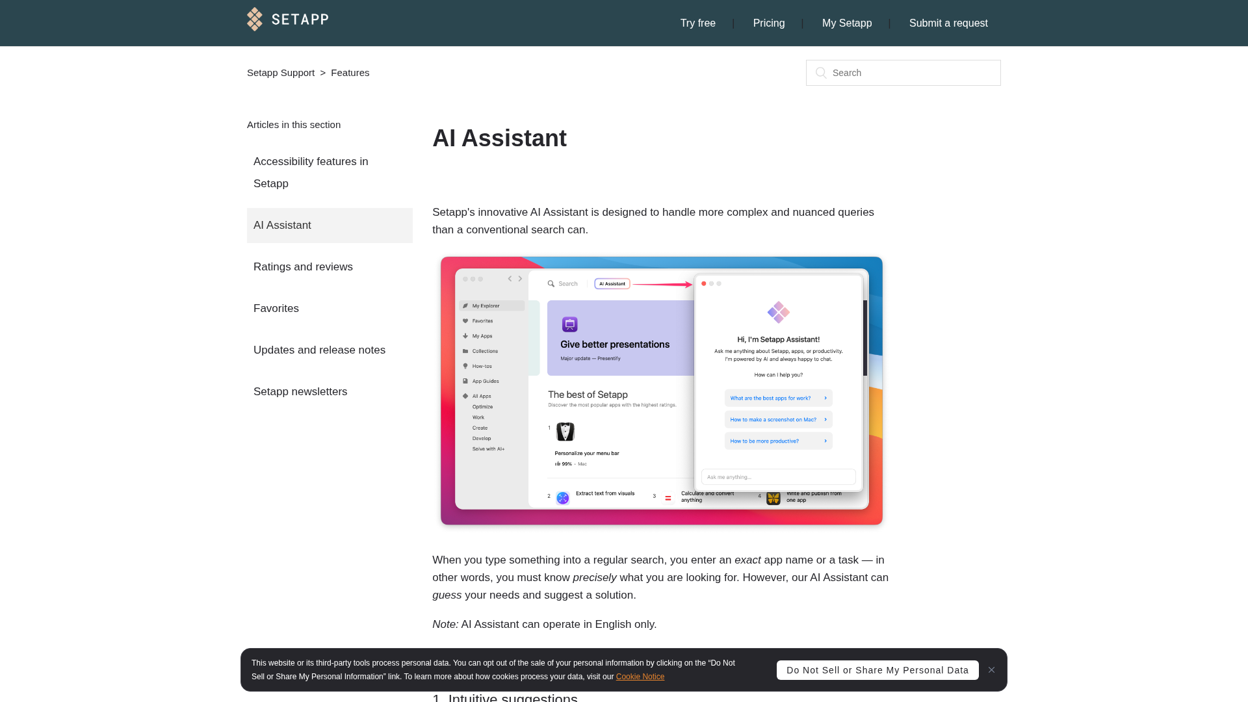Open Setapp newsletters article
1248x702 pixels.
point(300,392)
